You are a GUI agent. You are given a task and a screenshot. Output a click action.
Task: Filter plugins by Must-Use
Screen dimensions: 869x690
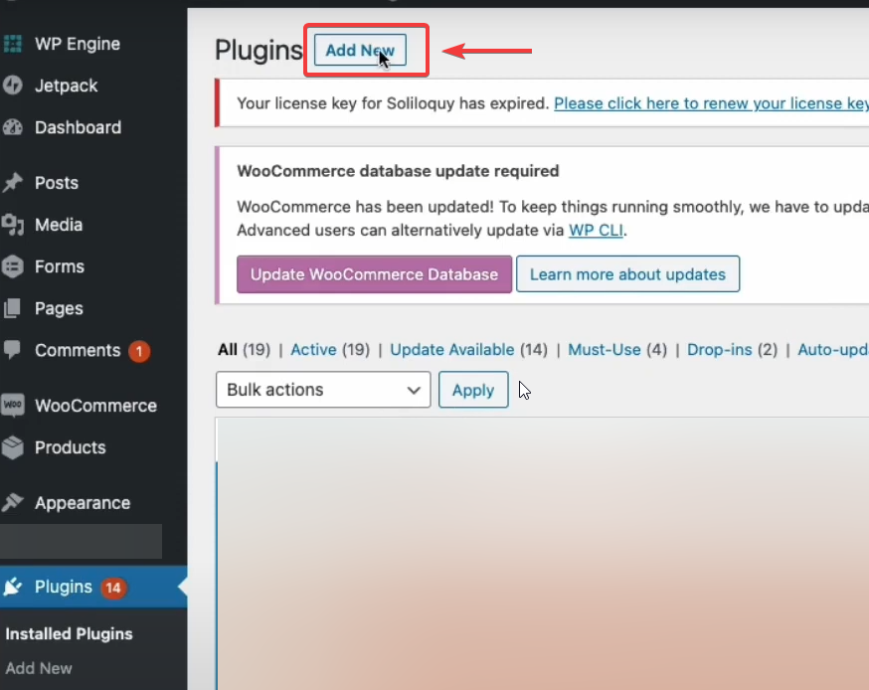[605, 350]
